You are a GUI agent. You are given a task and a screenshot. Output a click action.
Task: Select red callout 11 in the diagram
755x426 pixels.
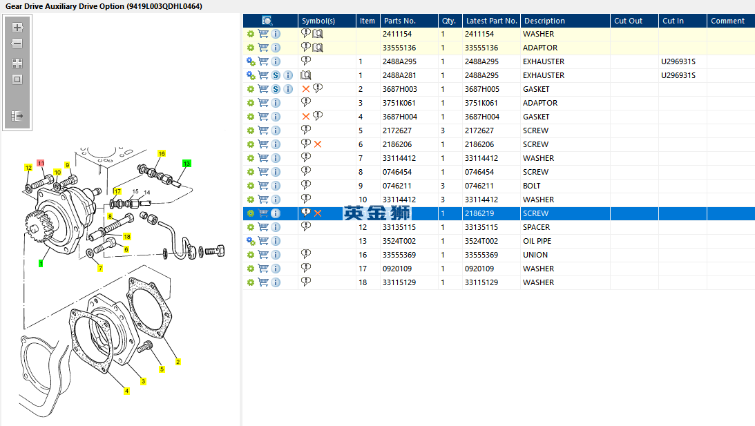[x=41, y=163]
